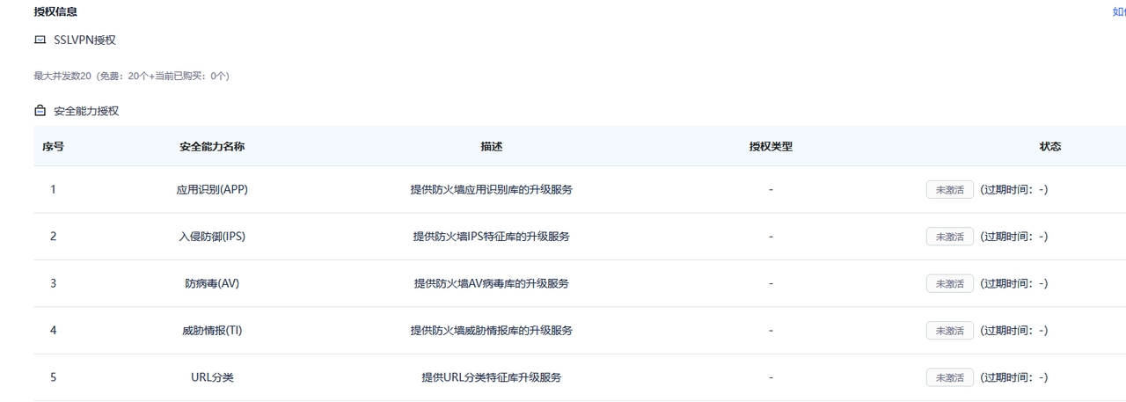This screenshot has width=1126, height=402.
Task: Click the 安全能力名称 column header
Action: coord(212,147)
